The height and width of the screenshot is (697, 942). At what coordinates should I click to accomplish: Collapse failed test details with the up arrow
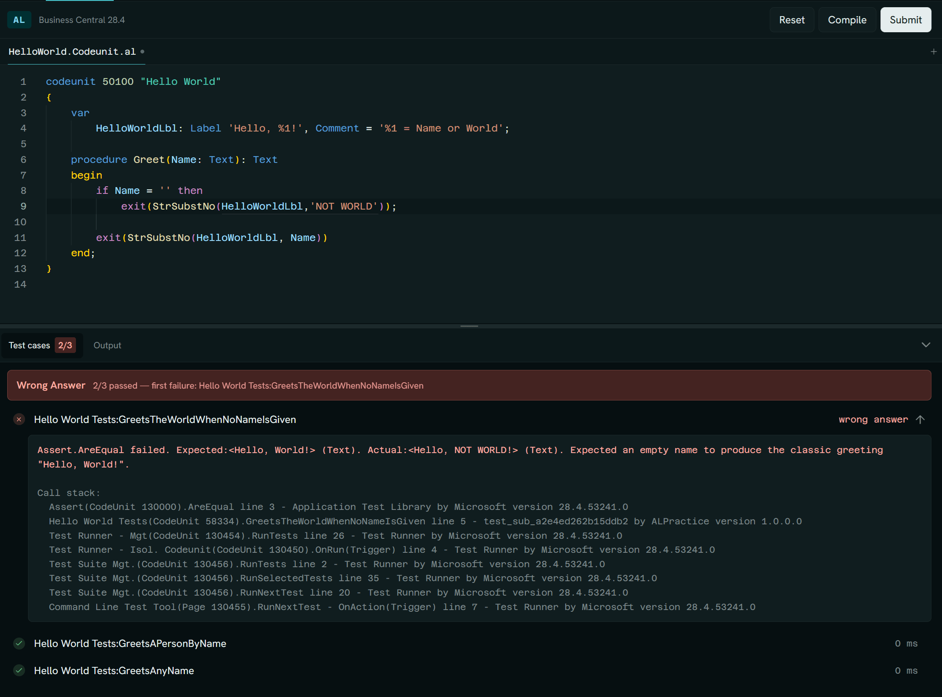click(920, 420)
